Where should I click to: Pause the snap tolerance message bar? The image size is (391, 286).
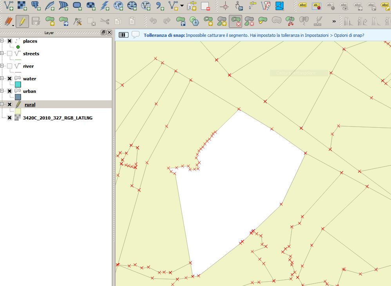coord(123,35)
